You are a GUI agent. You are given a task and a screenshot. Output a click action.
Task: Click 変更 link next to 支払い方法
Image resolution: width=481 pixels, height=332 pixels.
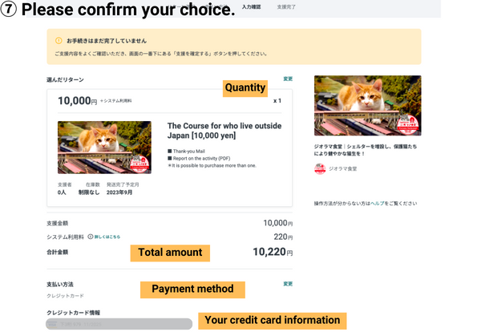pos(288,284)
